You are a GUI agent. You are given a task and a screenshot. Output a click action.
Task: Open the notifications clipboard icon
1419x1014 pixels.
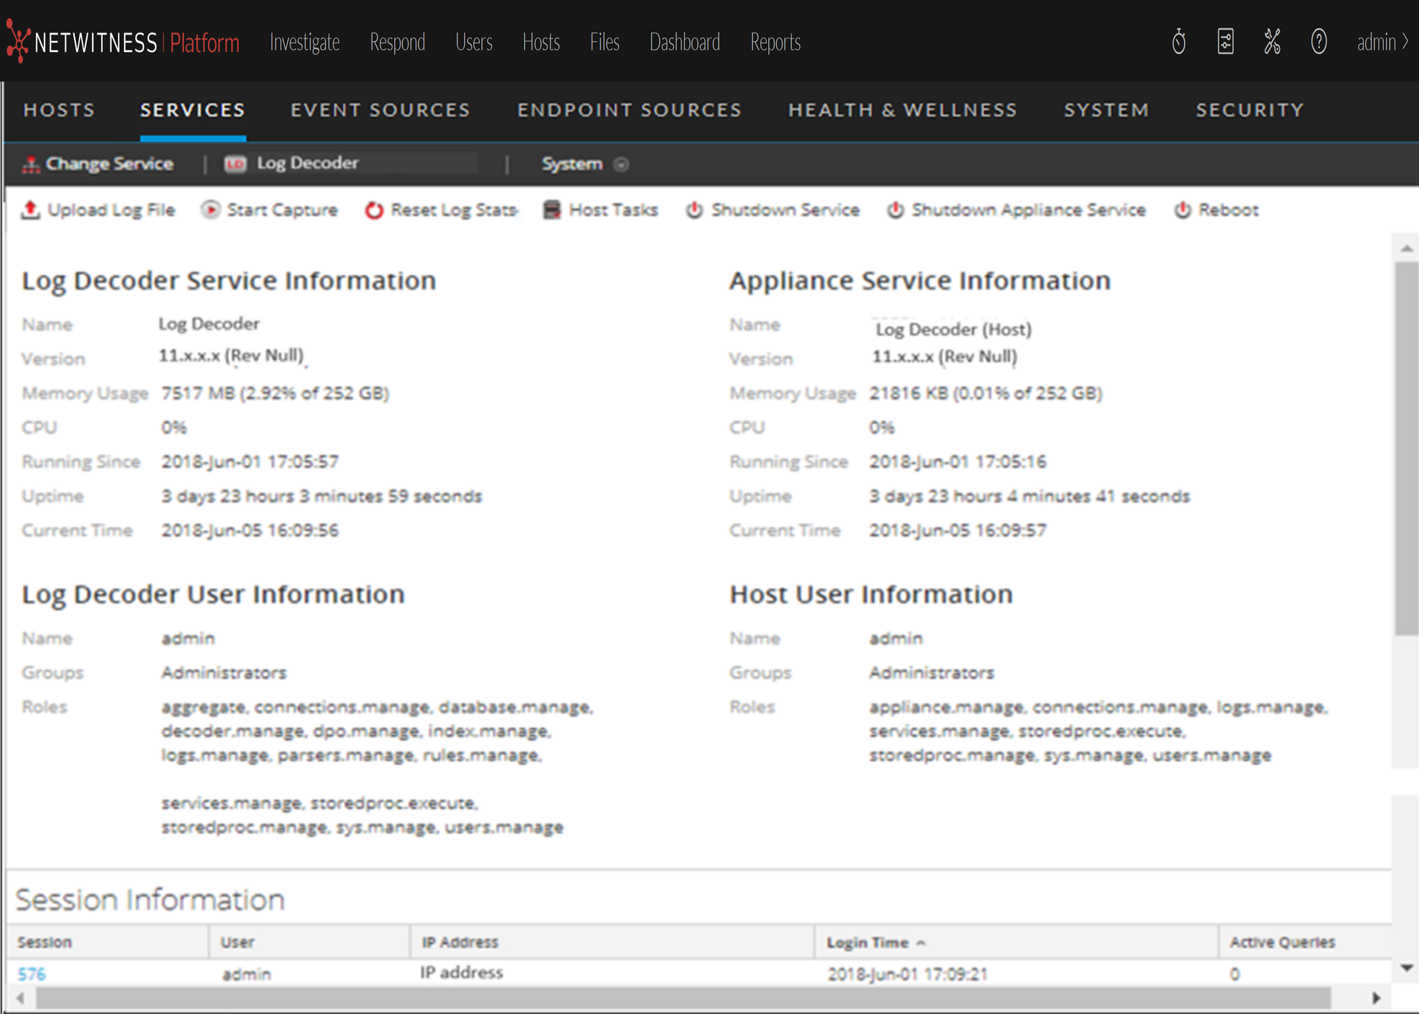[x=1225, y=42]
